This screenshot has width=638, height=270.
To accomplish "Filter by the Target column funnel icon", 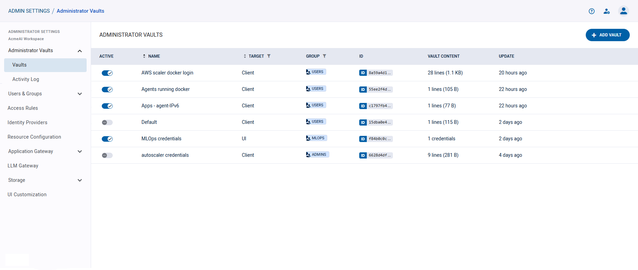I will point(269,56).
